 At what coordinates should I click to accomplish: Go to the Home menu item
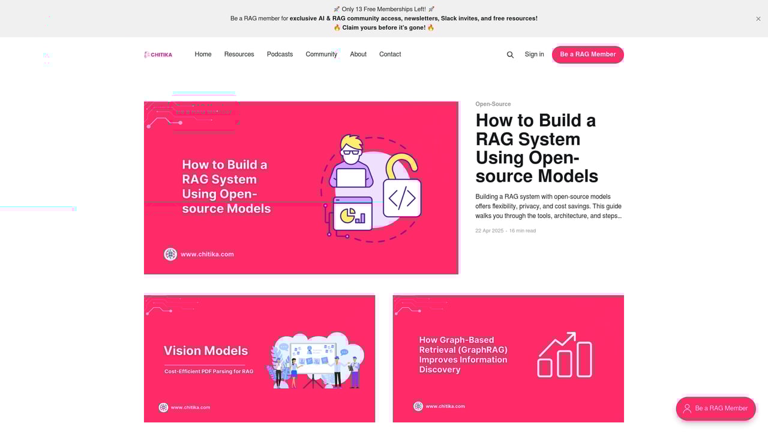pyautogui.click(x=203, y=55)
